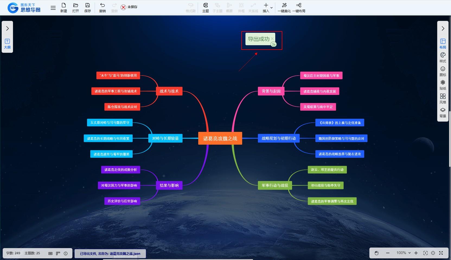Open the hamburger main menu
451x260 pixels.
click(x=53, y=8)
